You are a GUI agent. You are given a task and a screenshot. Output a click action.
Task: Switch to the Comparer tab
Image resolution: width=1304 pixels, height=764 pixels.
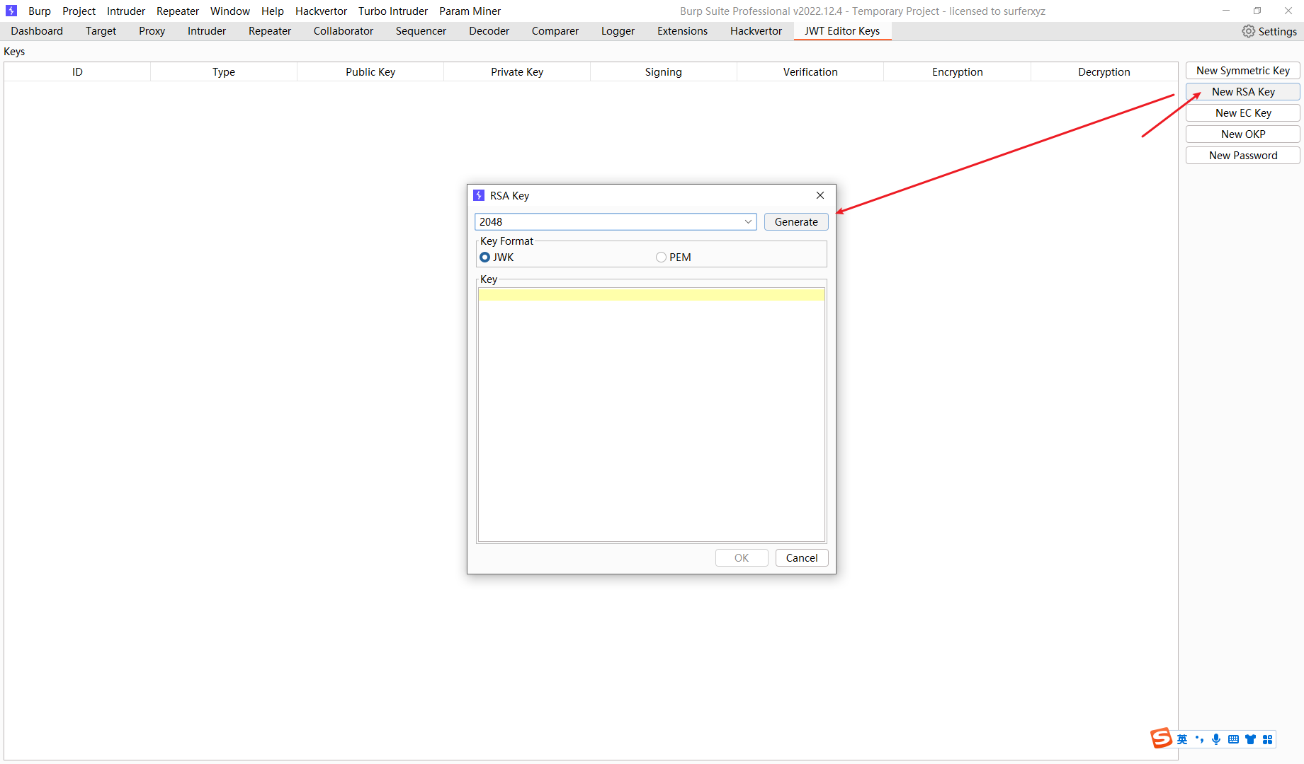tap(555, 31)
